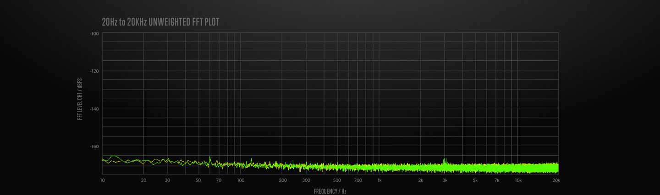
Task: Click the 50 tick label on frequency axis
Action: pyautogui.click(x=198, y=180)
